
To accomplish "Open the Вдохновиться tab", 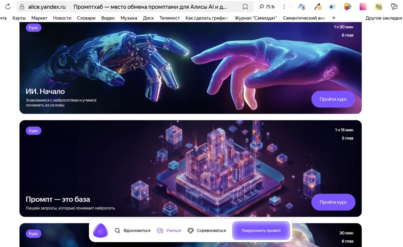I will [x=133, y=231].
